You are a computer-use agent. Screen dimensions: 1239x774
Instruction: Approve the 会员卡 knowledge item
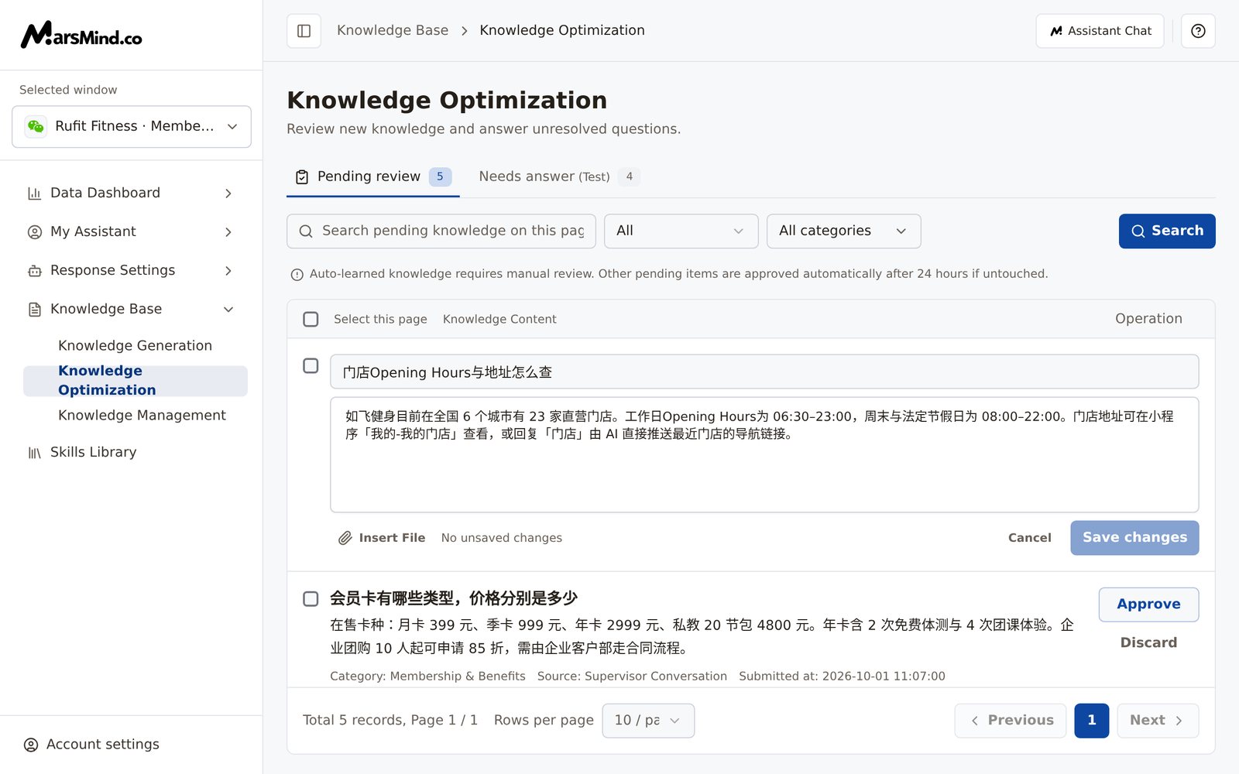(1148, 604)
